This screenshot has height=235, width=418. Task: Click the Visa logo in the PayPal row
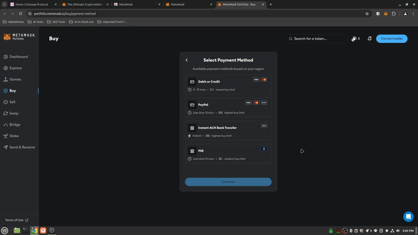point(249,103)
